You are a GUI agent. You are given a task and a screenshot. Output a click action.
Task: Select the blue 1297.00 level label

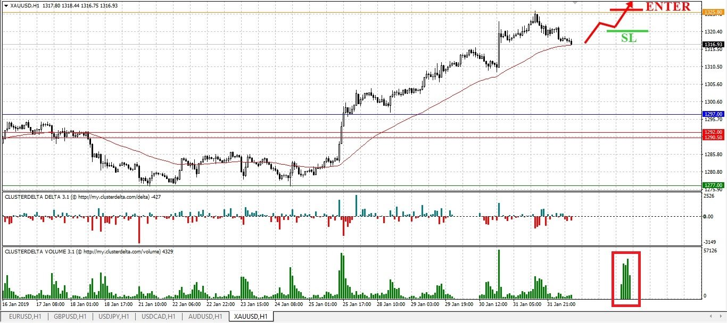coord(713,114)
